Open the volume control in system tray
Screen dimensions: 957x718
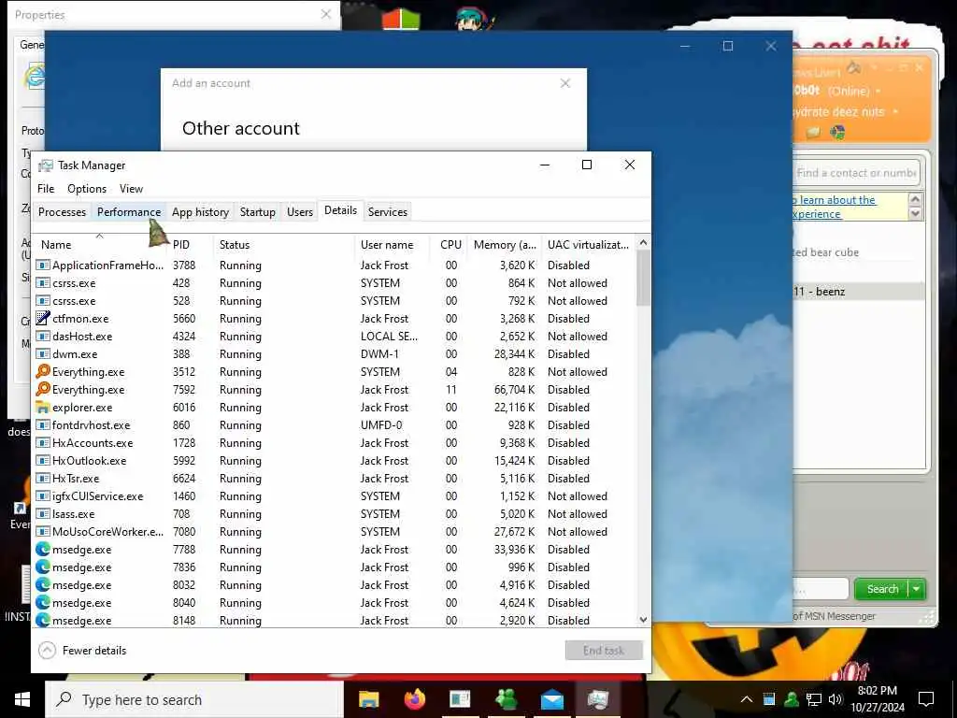835,699
